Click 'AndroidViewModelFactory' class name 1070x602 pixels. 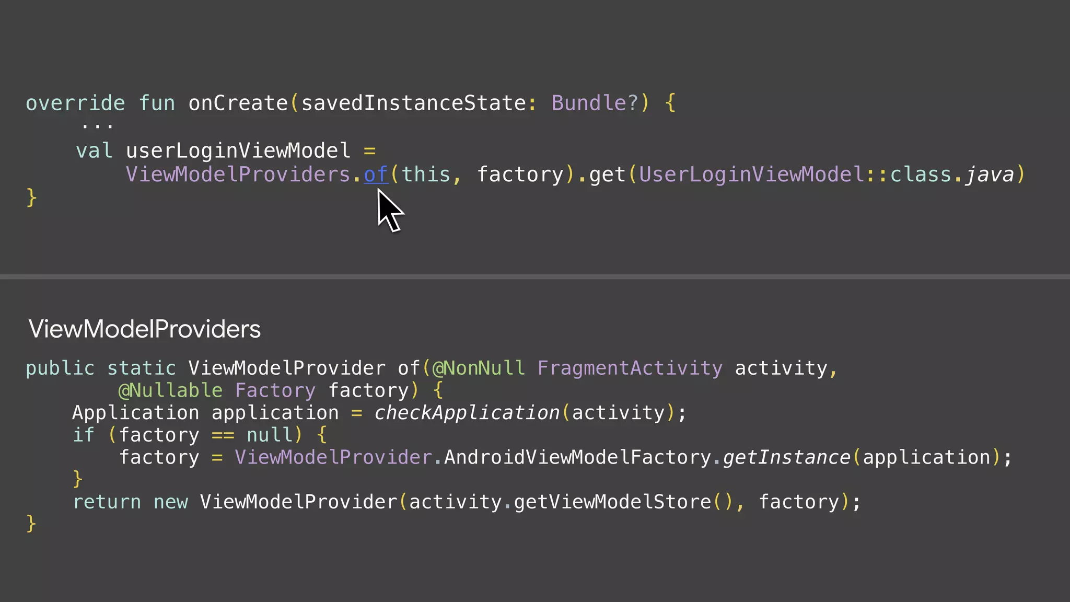(x=578, y=457)
